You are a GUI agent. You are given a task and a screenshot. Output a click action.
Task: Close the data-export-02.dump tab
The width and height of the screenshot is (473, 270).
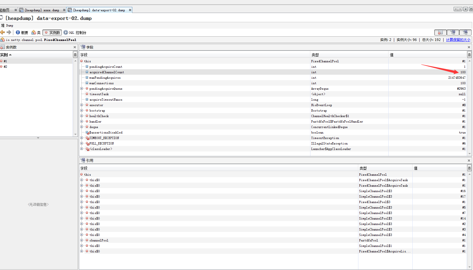point(130,10)
